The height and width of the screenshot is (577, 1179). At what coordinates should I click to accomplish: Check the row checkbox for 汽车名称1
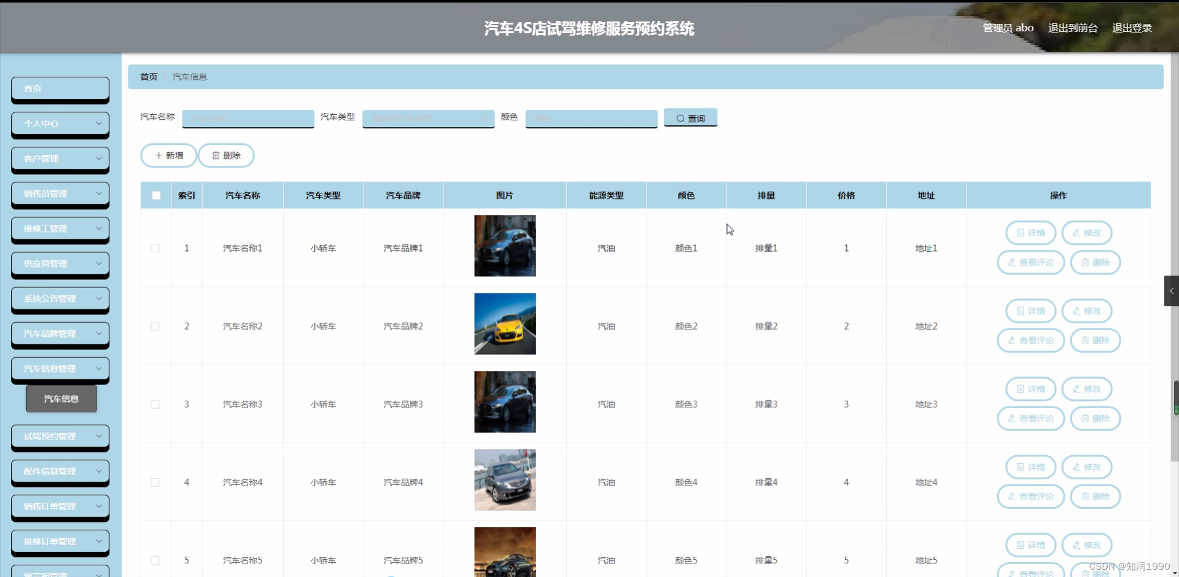[x=154, y=248]
